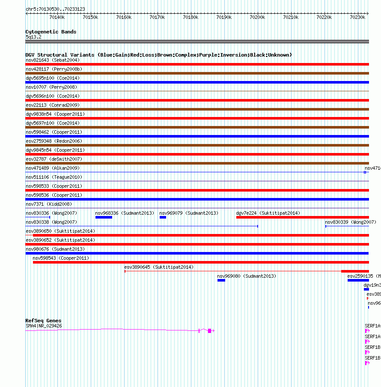381x387 pixels.
Task: Open the Cytogenetic Bands track title
Action: [51, 32]
